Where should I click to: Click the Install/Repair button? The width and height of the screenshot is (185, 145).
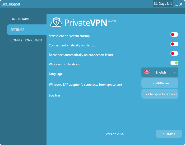click(x=160, y=83)
